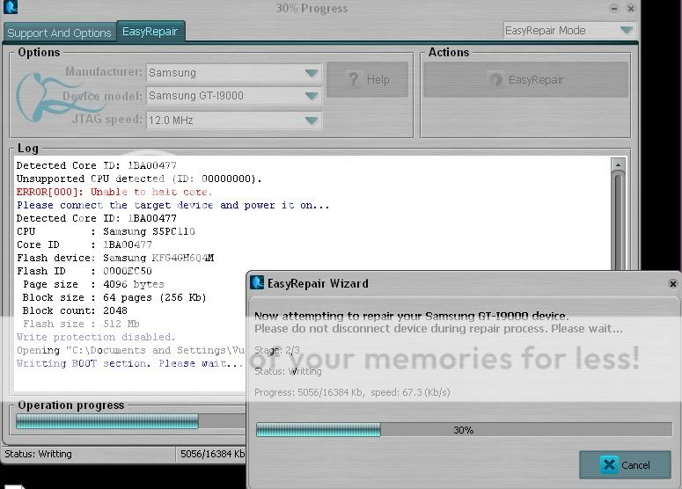This screenshot has height=489, width=682.
Task: Click the 'Writting BOOT section' log line
Action: click(x=129, y=363)
